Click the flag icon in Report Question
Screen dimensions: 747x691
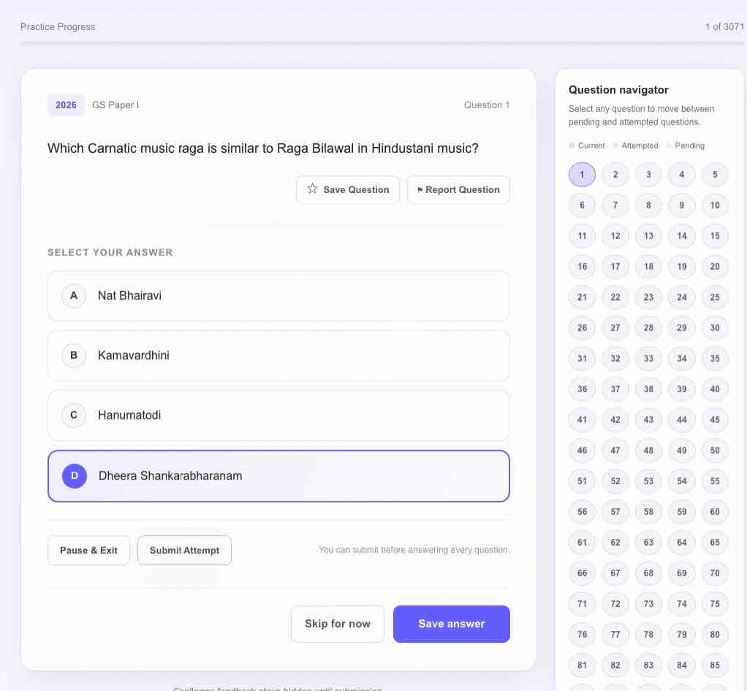click(420, 189)
